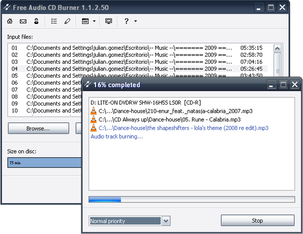The image size is (303, 234).
Task: Select input file row 09
Action: (46, 103)
